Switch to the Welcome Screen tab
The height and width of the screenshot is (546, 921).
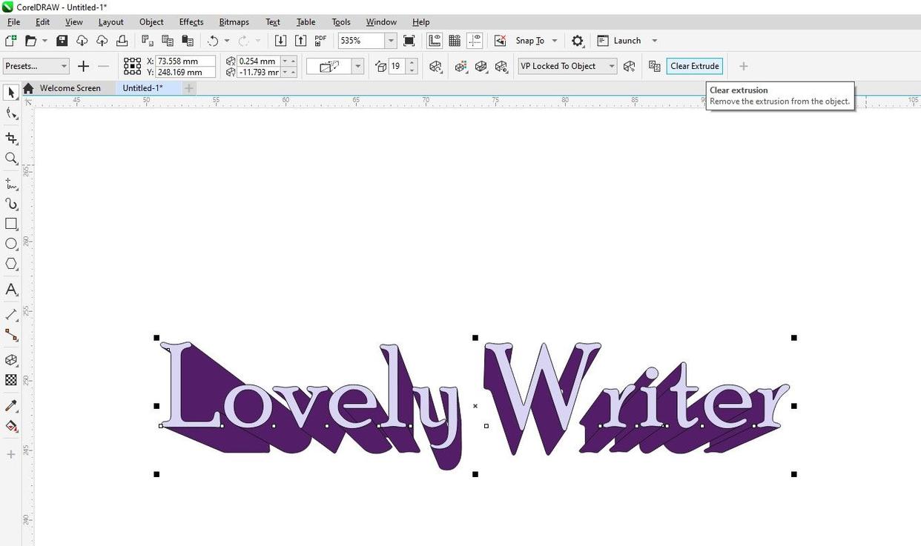(x=70, y=88)
